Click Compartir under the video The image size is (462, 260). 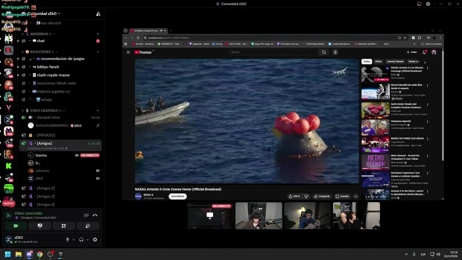click(322, 196)
